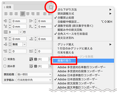Screen dimensions: 117x94
Task: Click the space after paragraph field
Action: coord(45,39)
